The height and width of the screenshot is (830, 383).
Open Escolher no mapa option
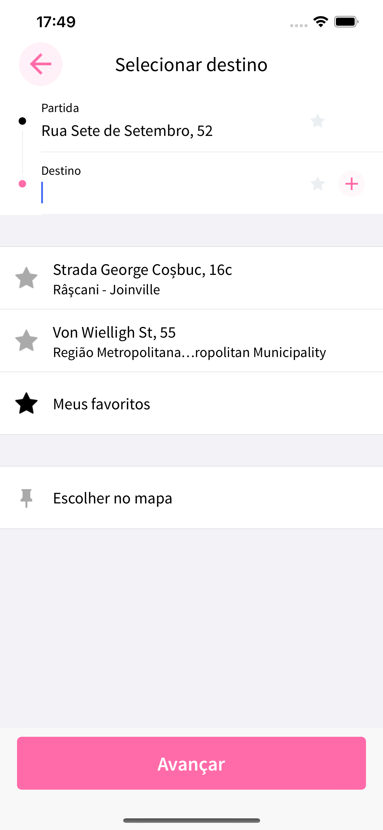(191, 498)
